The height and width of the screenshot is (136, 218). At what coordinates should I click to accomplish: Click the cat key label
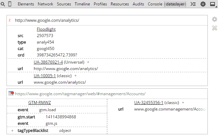(20, 49)
